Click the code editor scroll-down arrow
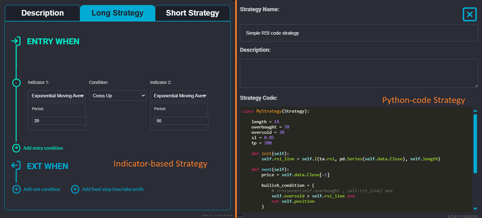 click(475, 209)
